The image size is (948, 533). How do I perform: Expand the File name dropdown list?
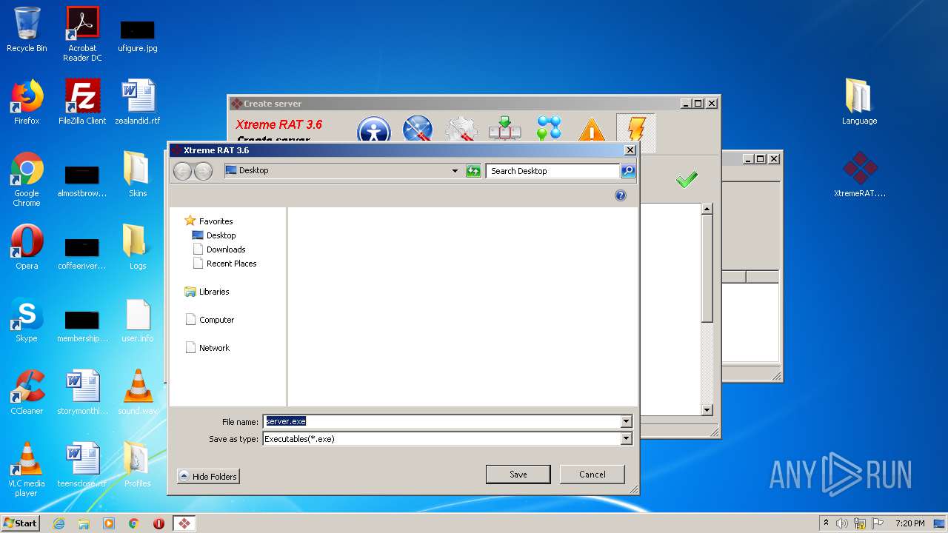627,421
